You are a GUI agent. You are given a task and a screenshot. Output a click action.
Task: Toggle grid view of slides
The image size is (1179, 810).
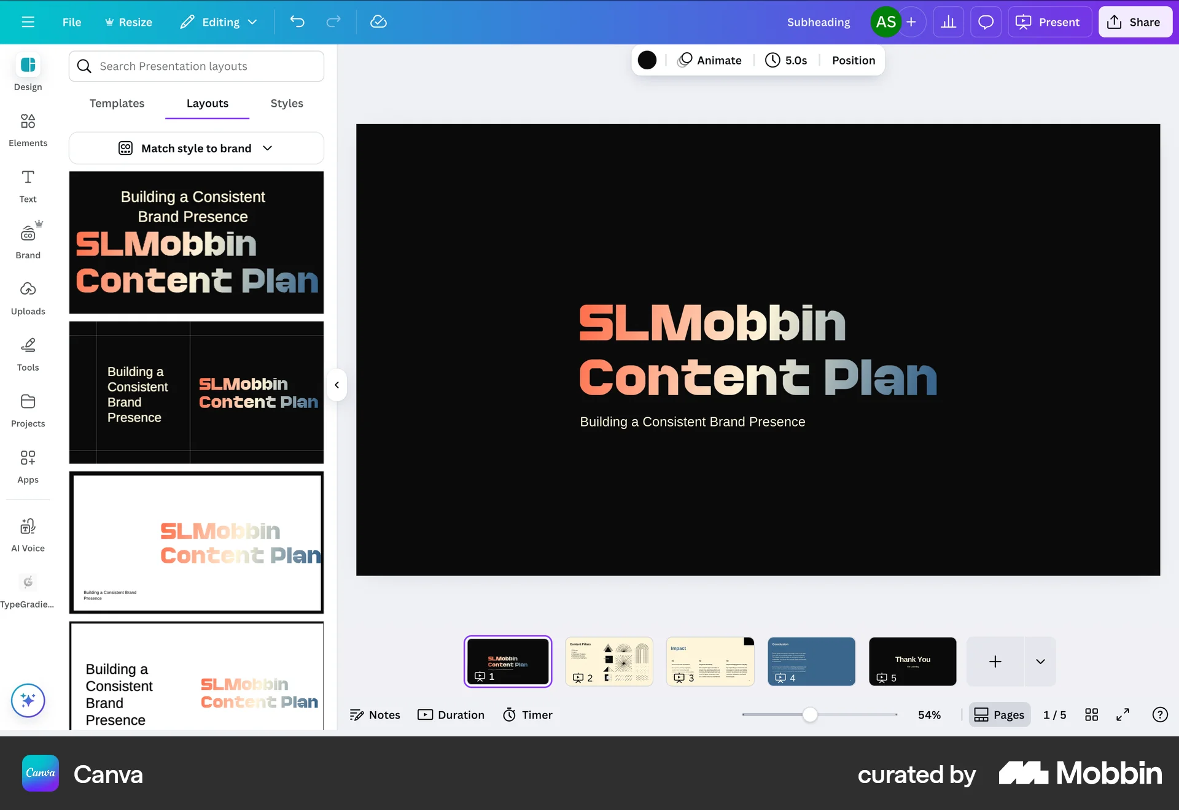[x=1091, y=714]
